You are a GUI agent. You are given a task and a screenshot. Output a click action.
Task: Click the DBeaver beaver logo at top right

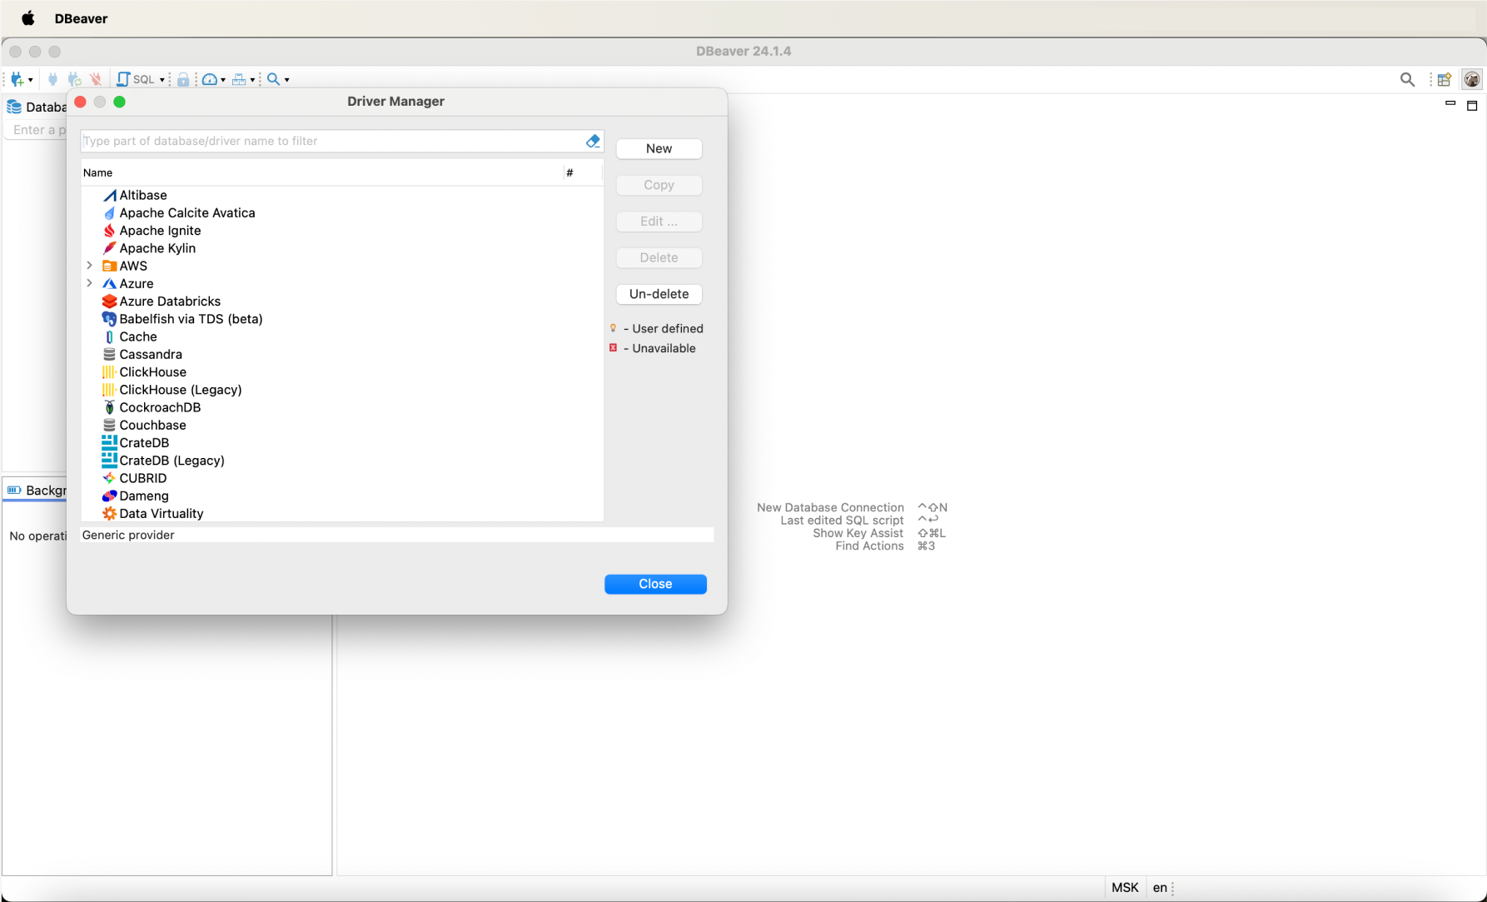(1472, 79)
